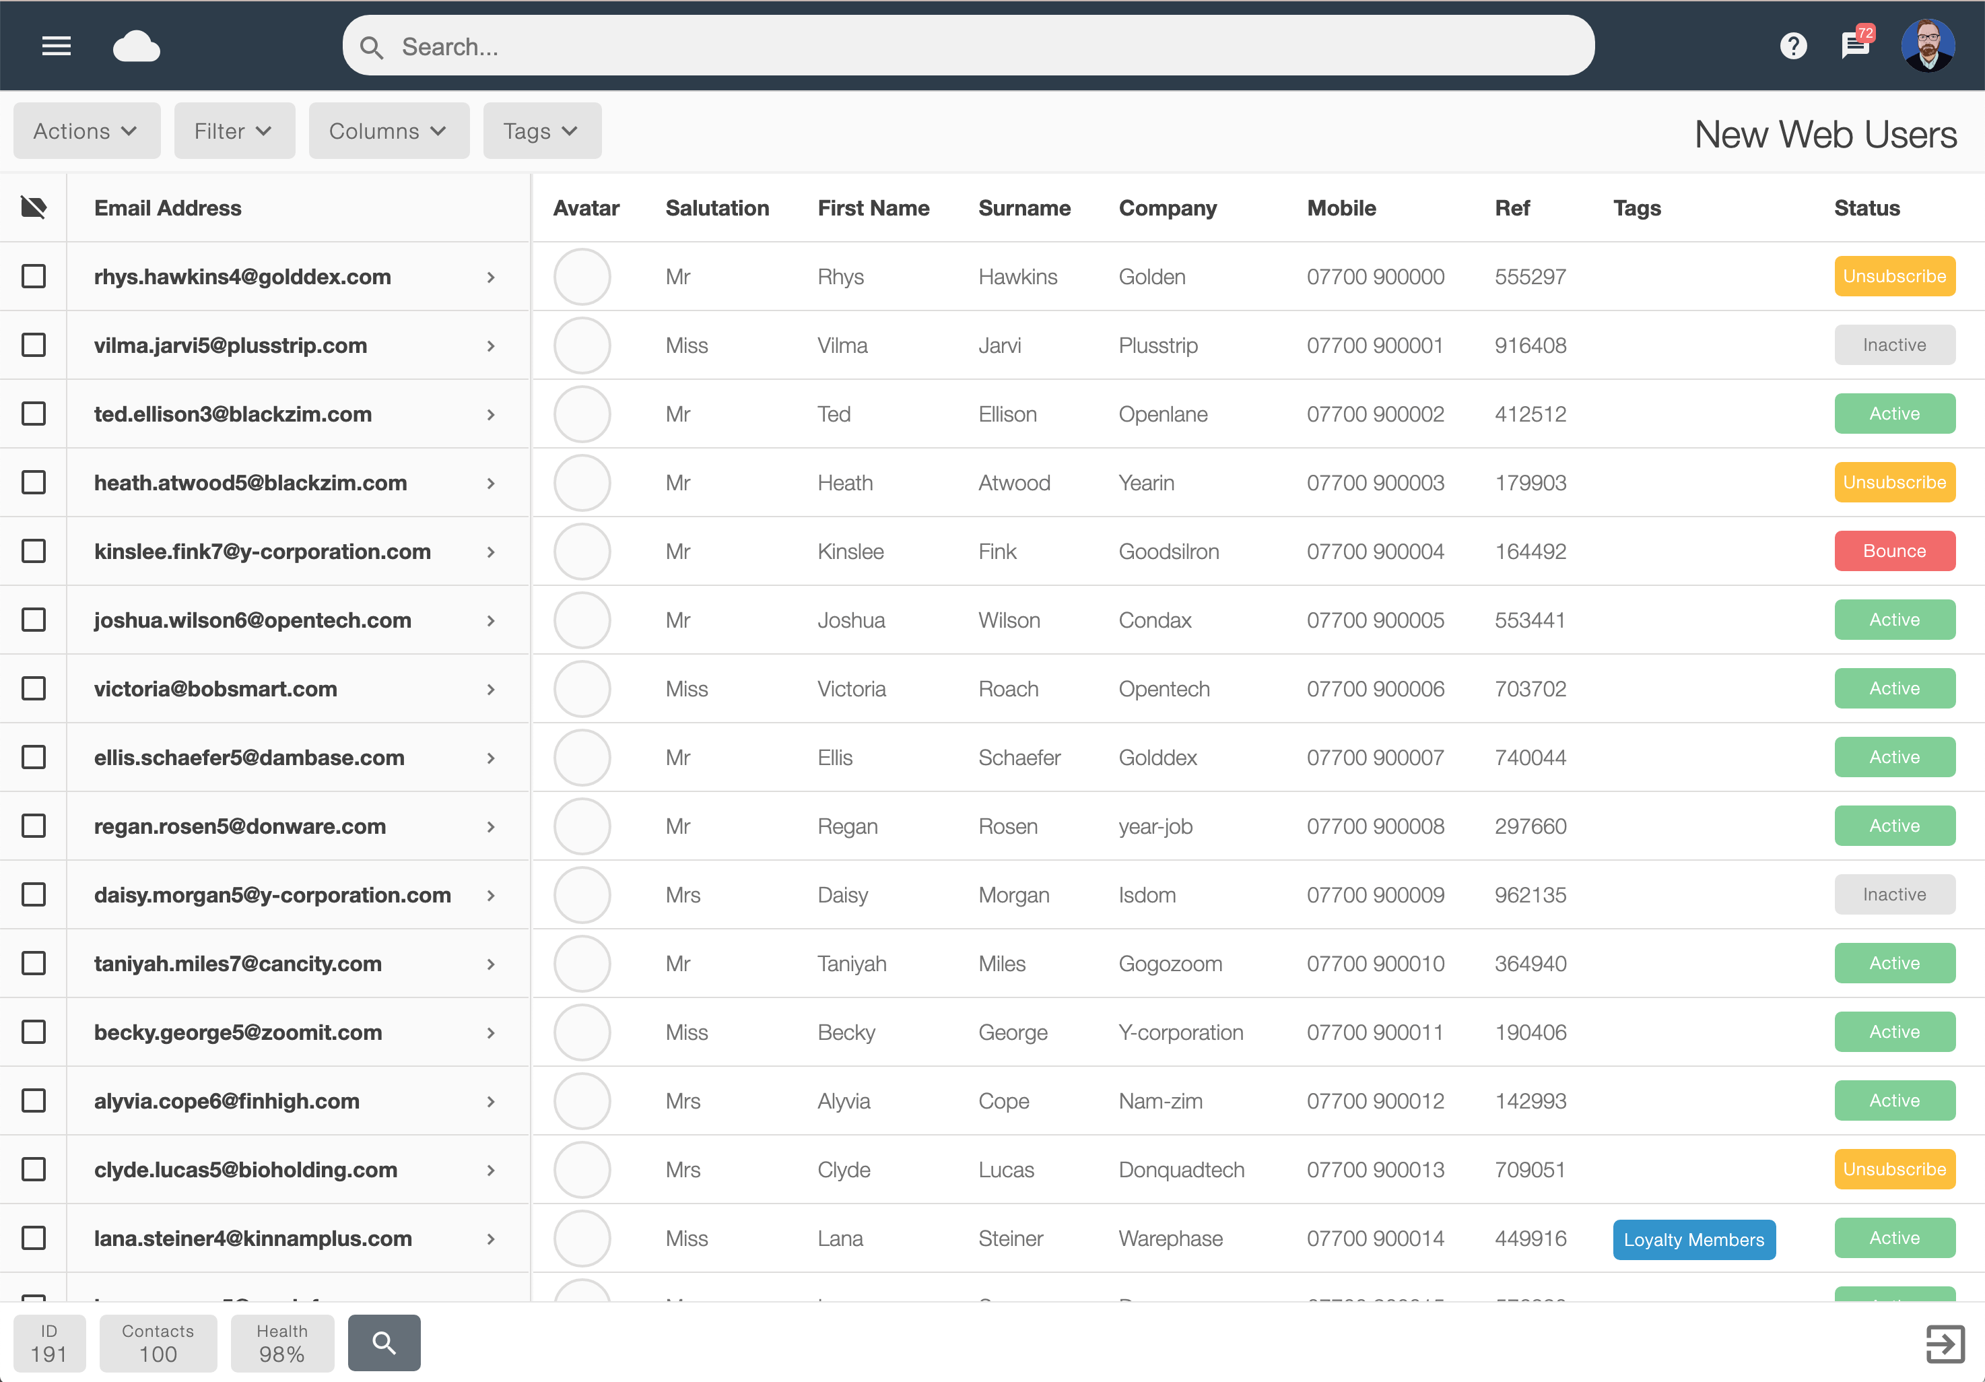Click the Company column header
The image size is (1985, 1382).
pyautogui.click(x=1167, y=207)
